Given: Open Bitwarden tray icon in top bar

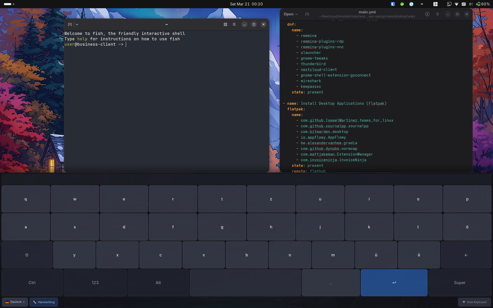Looking at the screenshot, I should tap(393, 4).
